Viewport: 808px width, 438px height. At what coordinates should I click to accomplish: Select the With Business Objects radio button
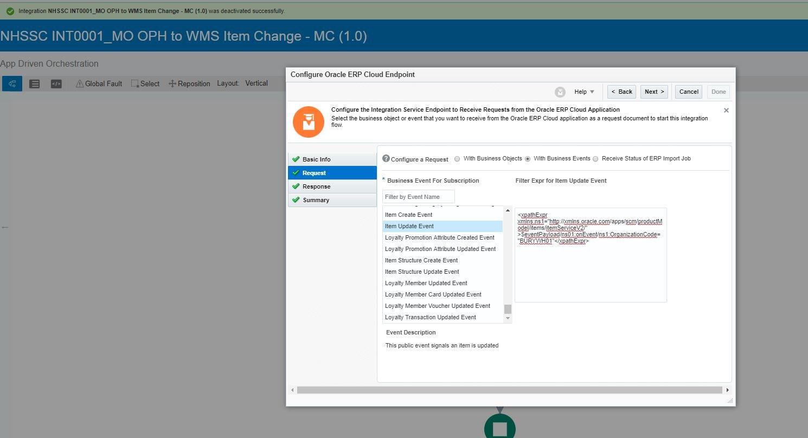pos(457,158)
